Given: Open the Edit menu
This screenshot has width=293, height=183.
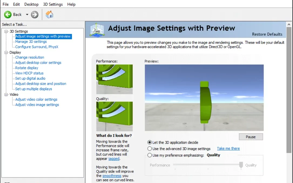Looking at the screenshot, I should (x=16, y=4).
